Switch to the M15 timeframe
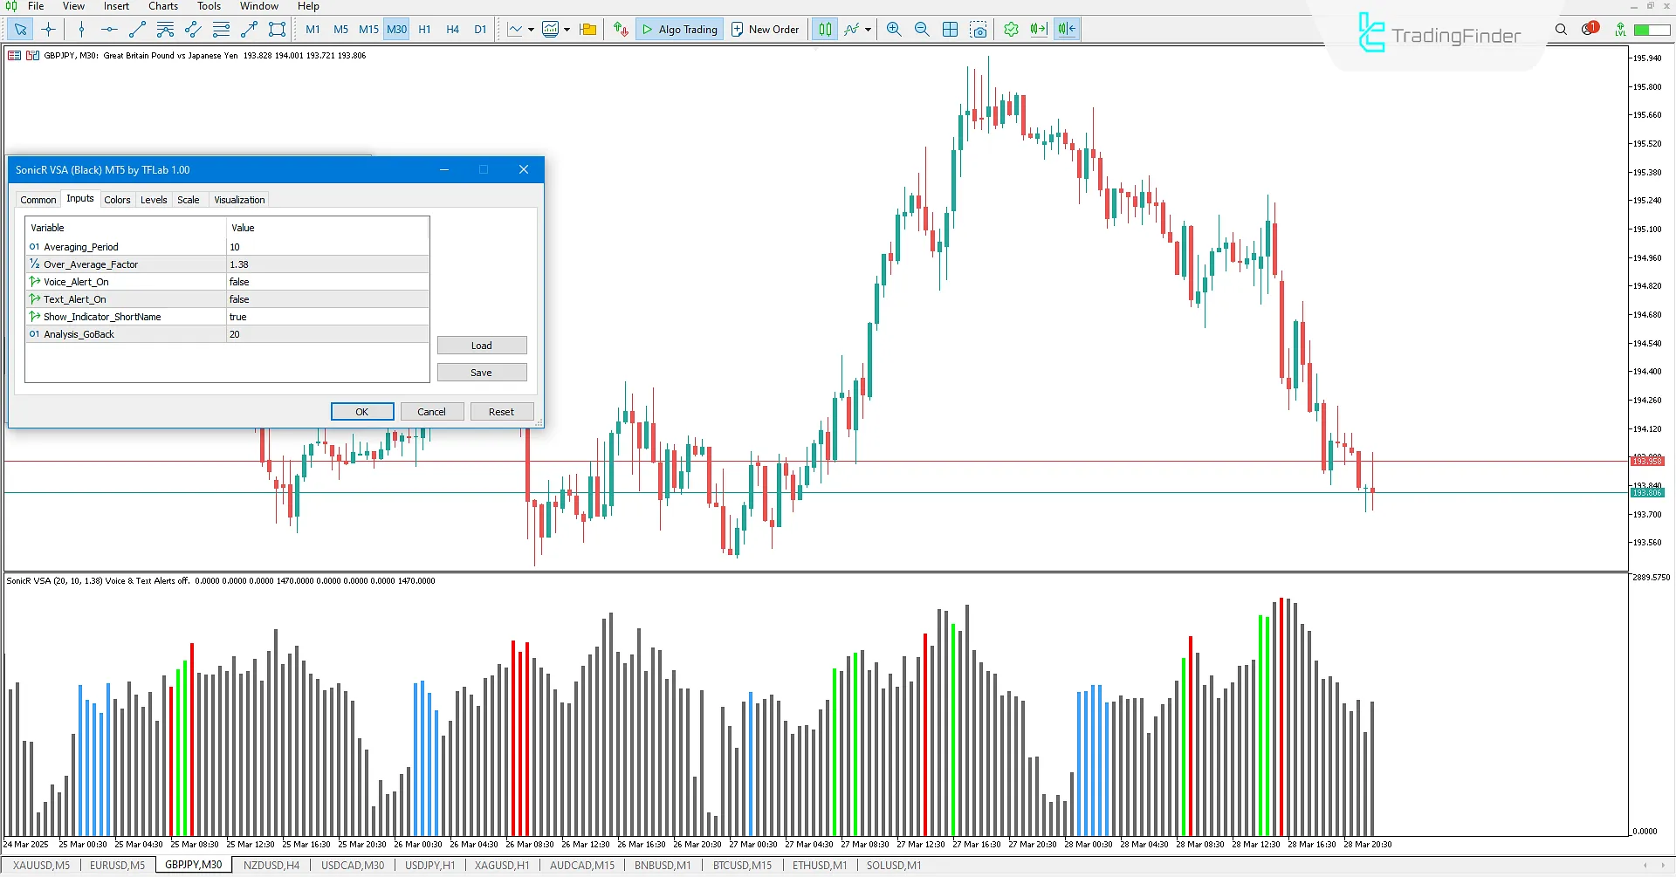Viewport: 1676px width, 877px height. [x=368, y=29]
